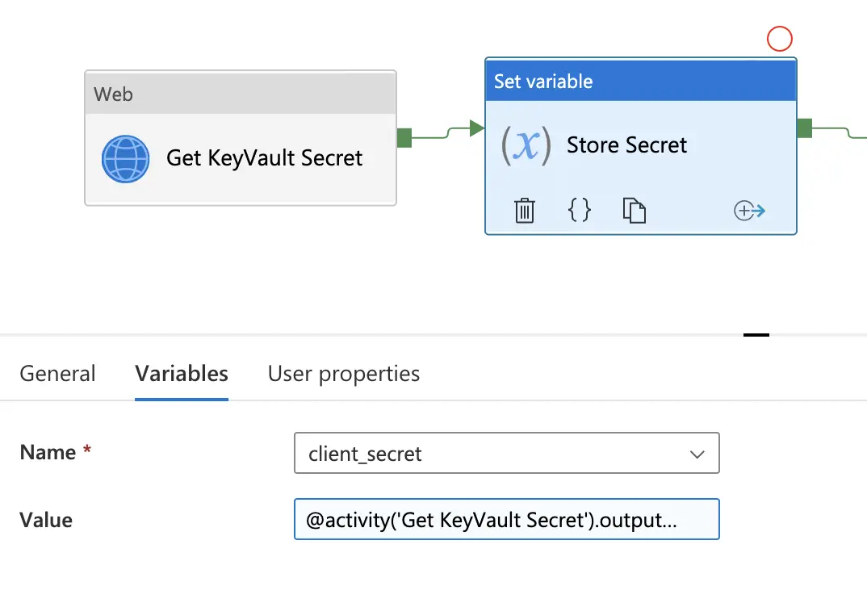Expand the Name combo box chevron

pos(697,454)
